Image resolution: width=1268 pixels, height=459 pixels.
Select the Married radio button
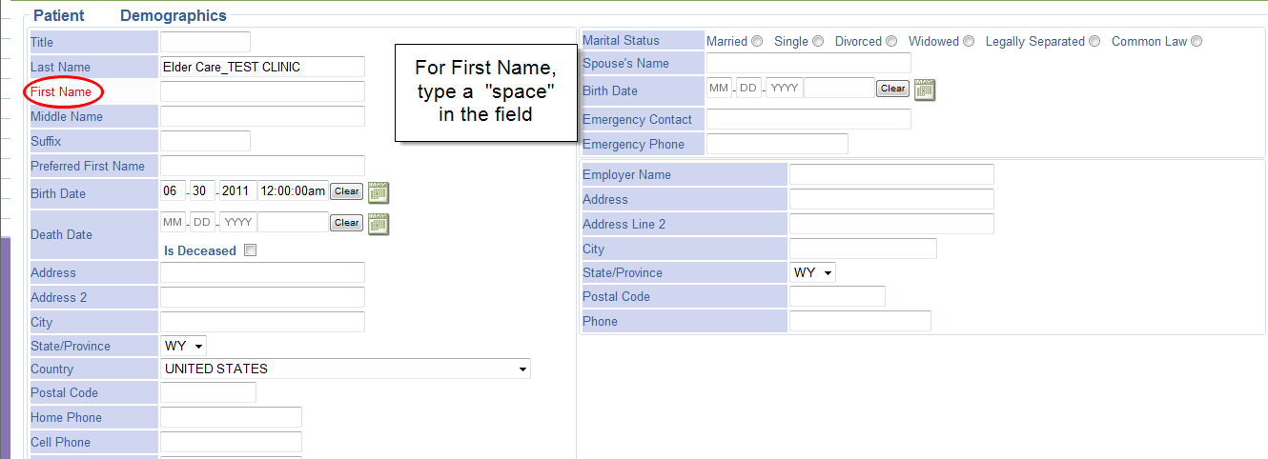click(x=757, y=41)
